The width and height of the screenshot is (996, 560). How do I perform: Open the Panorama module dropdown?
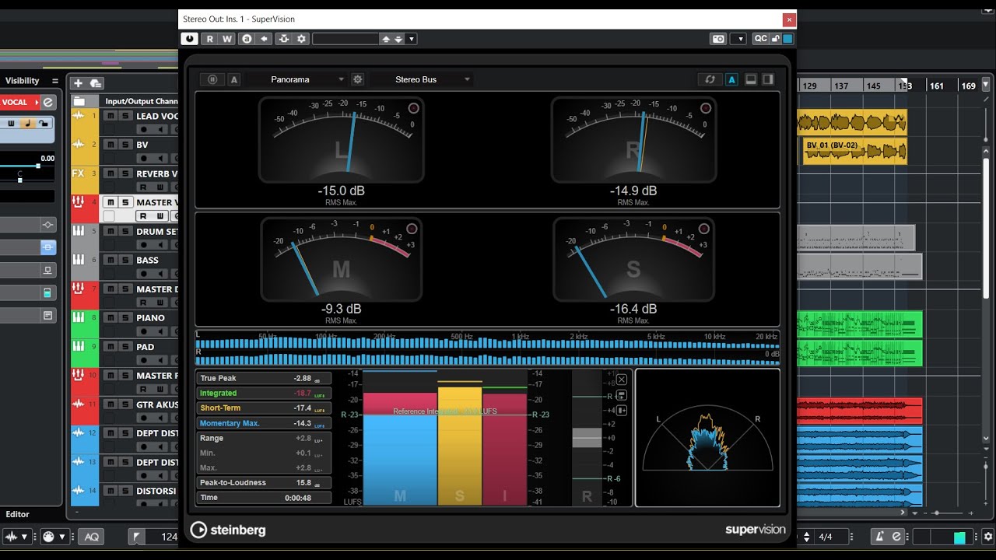[x=298, y=79]
